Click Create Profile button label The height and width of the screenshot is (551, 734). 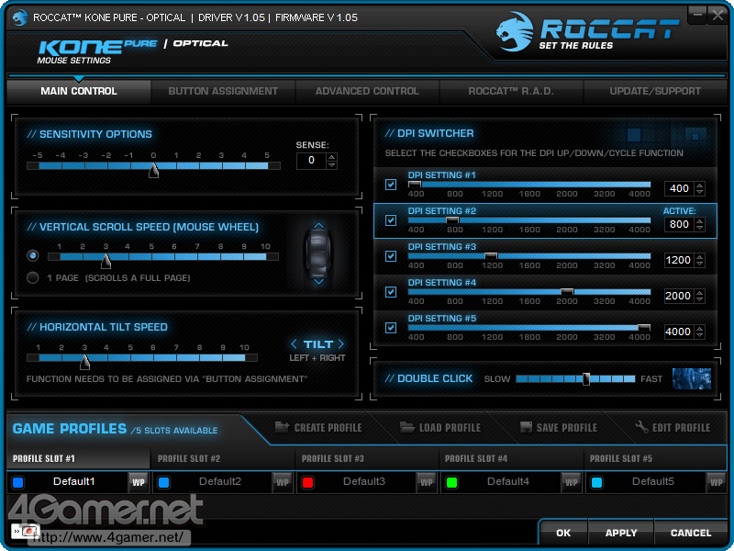(x=328, y=428)
